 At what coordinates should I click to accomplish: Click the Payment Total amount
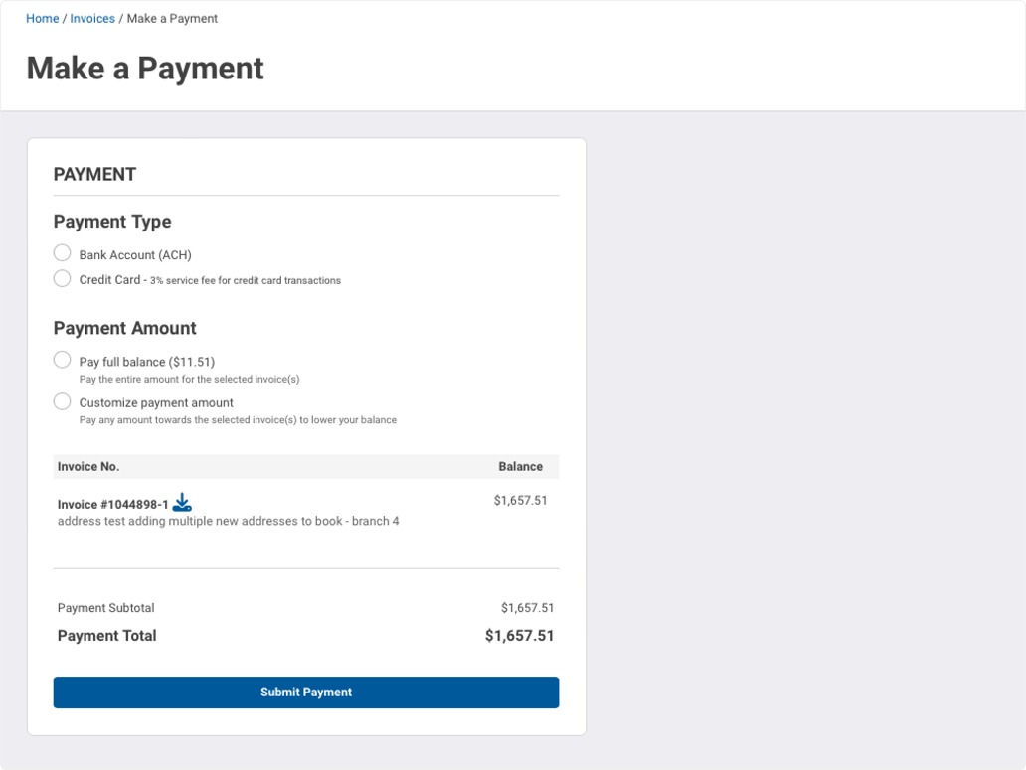[519, 635]
